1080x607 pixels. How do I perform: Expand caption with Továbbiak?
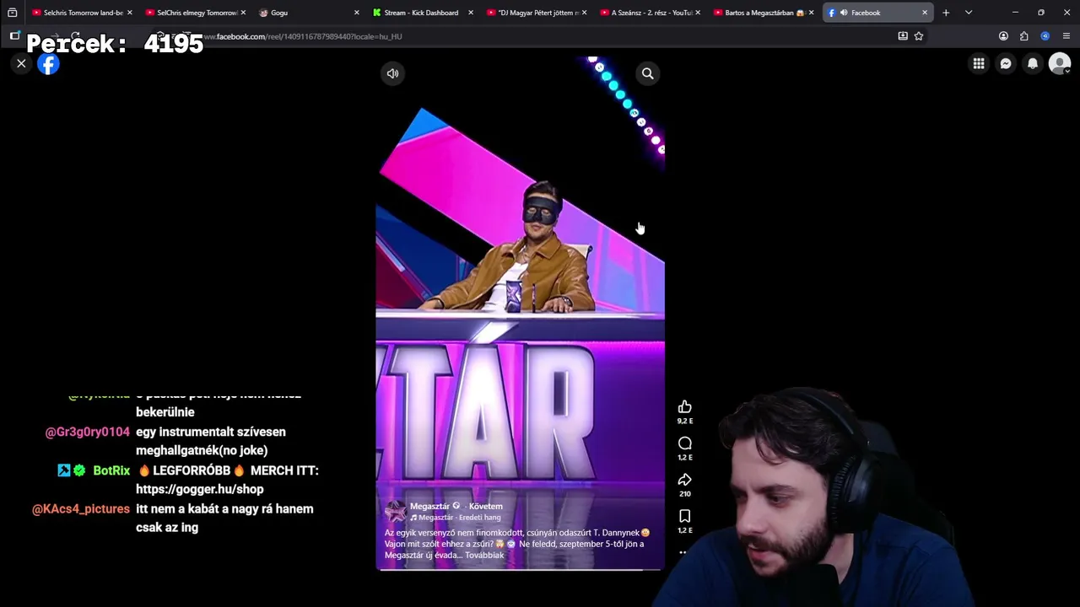pos(484,555)
